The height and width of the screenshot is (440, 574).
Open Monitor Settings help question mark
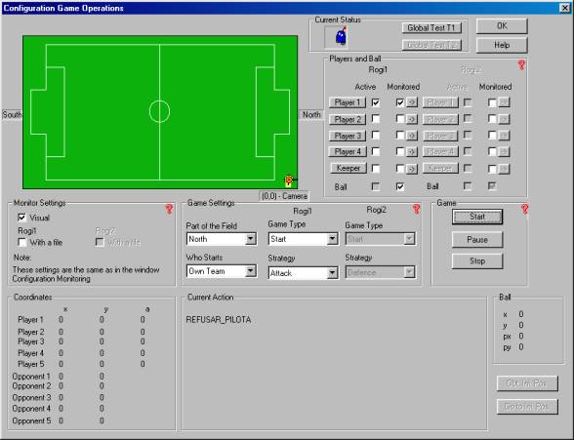169,209
